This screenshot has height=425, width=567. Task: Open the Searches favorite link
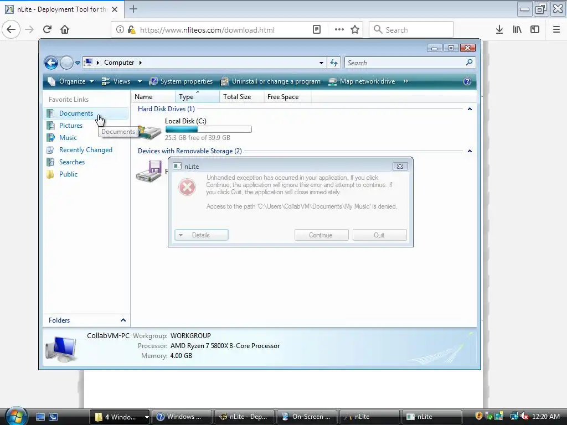tap(72, 162)
